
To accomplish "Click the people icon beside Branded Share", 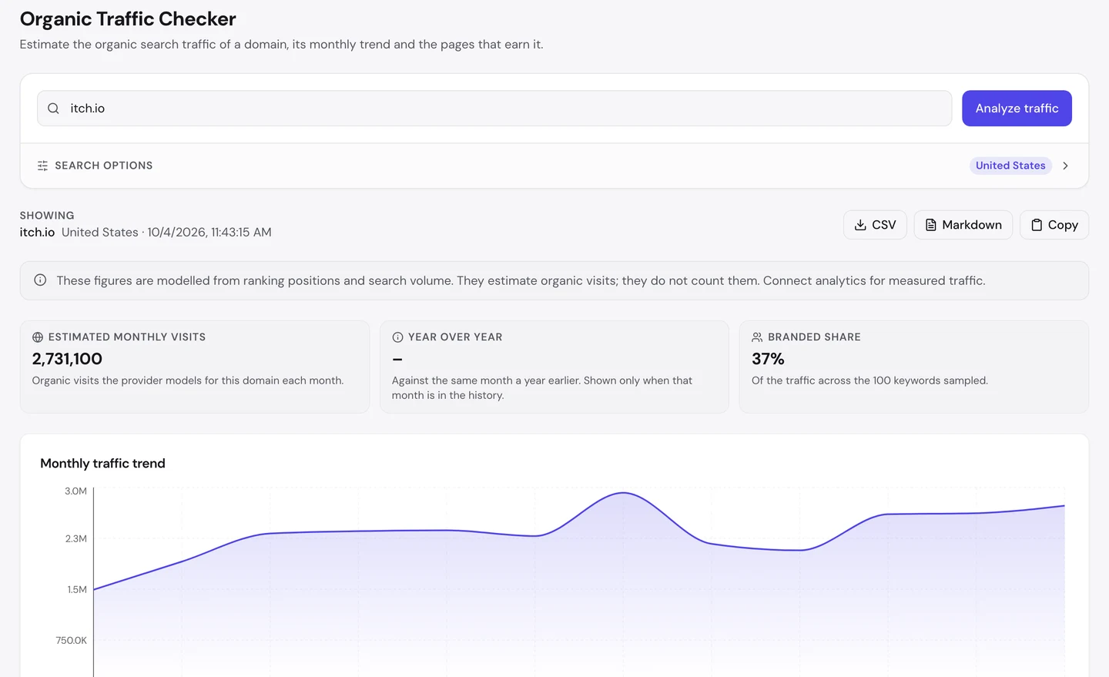I will [x=757, y=337].
